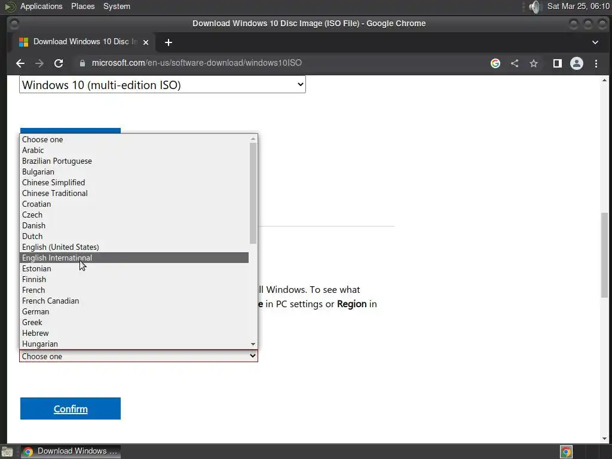Open the System menu
Image resolution: width=612 pixels, height=459 pixels.
click(x=117, y=7)
